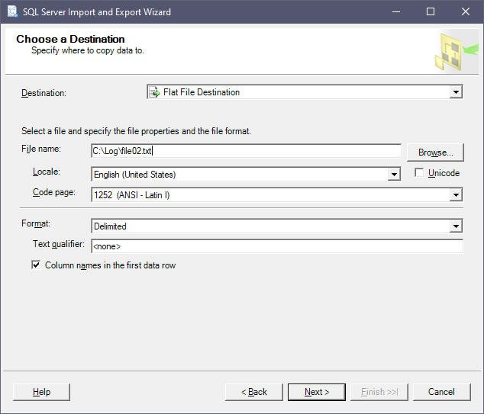This screenshot has height=414, width=484.
Task: Maximize the wizard window
Action: (x=431, y=11)
